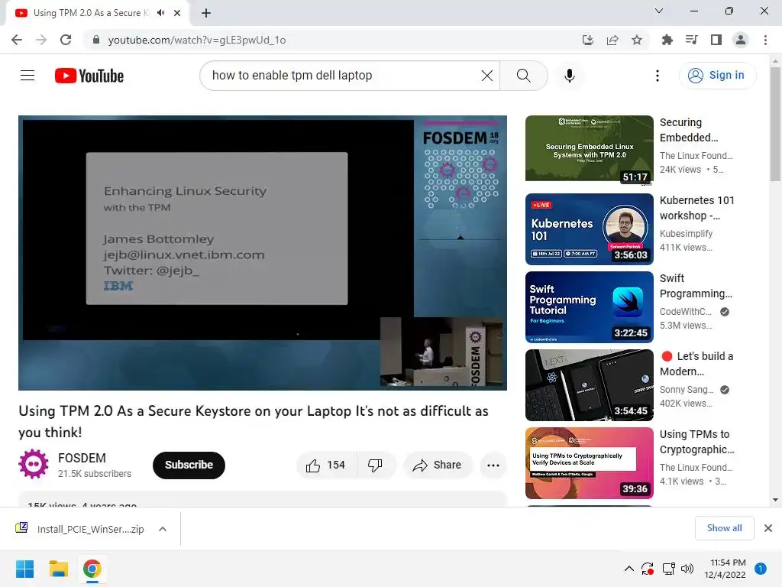Viewport: 782px width, 587px height.
Task: Close the YouTube browser tab
Action: pyautogui.click(x=177, y=13)
